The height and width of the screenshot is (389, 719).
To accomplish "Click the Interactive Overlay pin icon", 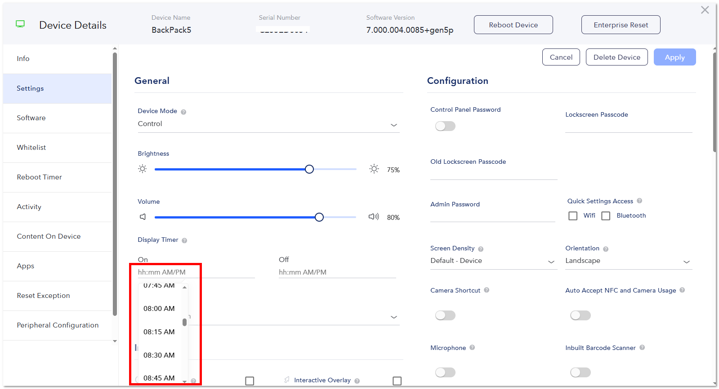I will [x=287, y=380].
